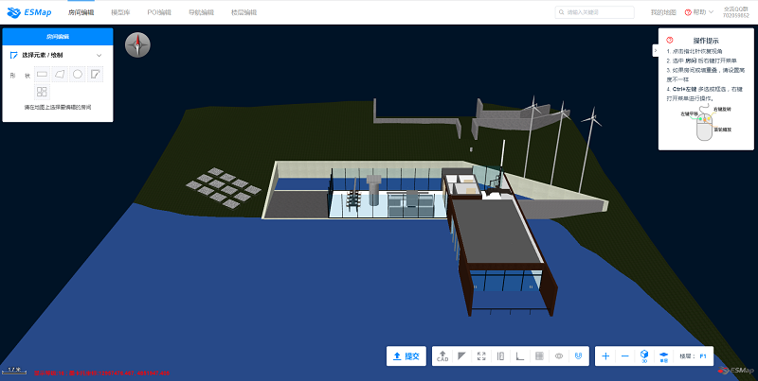The width and height of the screenshot is (758, 381).
Task: Click the gray triangle tool icon
Action: point(461,356)
